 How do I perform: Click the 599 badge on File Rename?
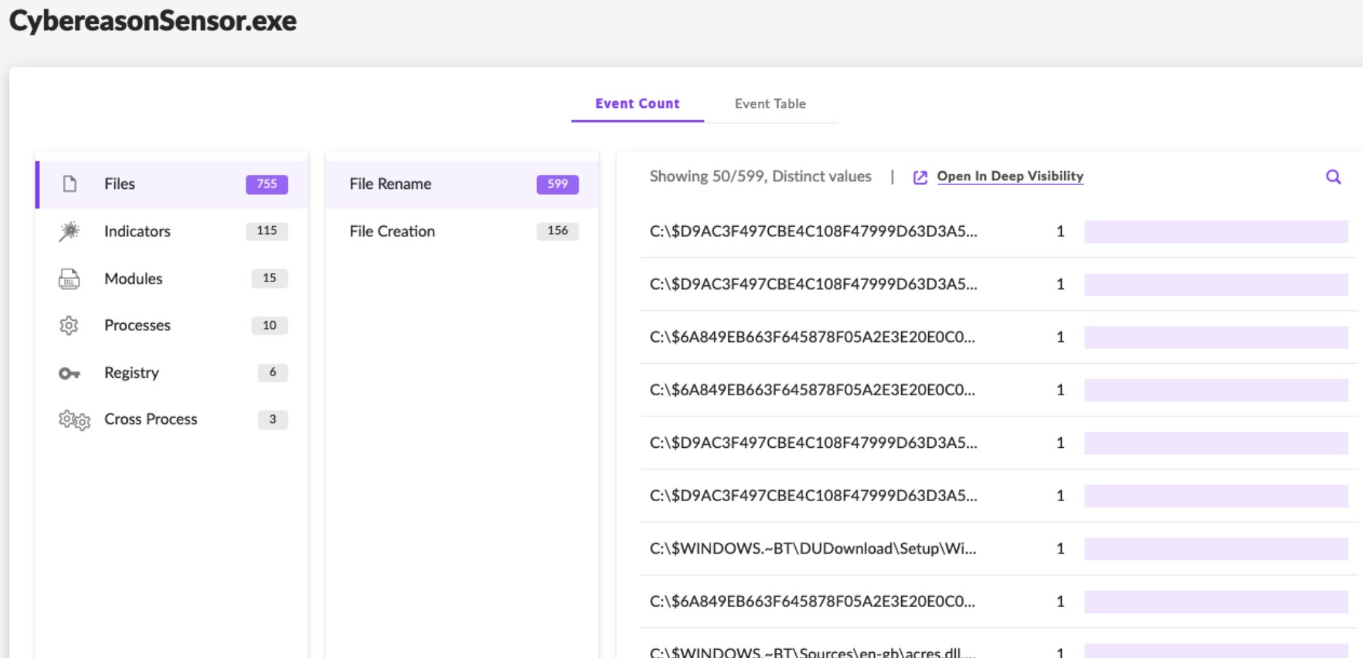[557, 184]
